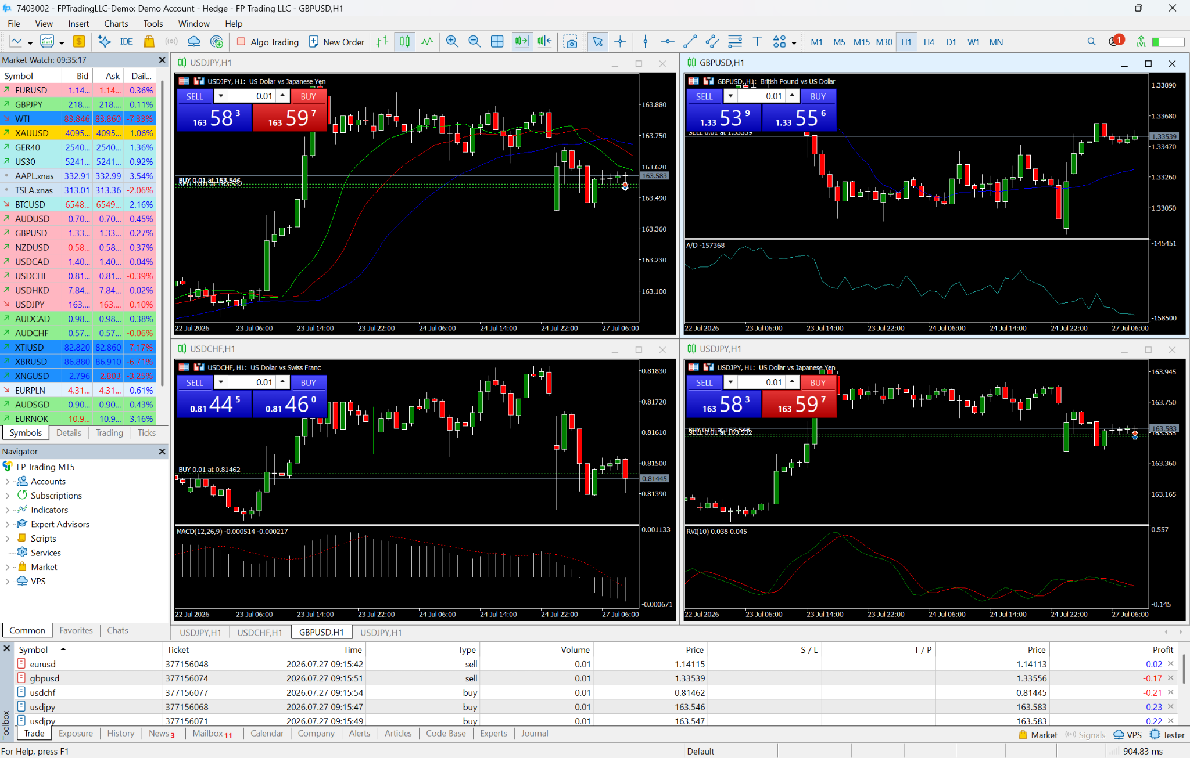
Task: Switch chart timeframe to H4
Action: click(929, 42)
